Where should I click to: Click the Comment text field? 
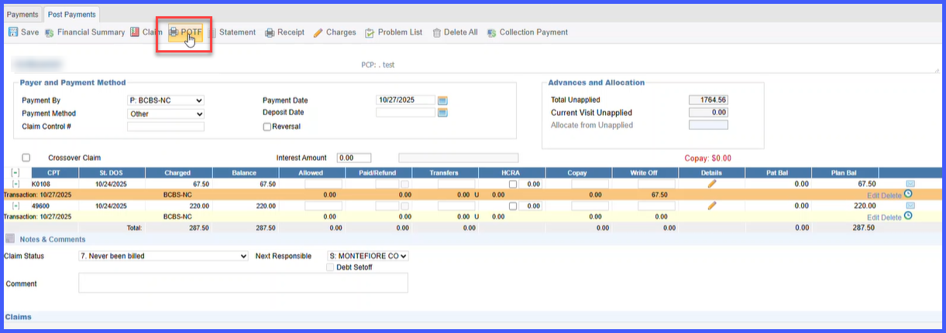coord(243,284)
